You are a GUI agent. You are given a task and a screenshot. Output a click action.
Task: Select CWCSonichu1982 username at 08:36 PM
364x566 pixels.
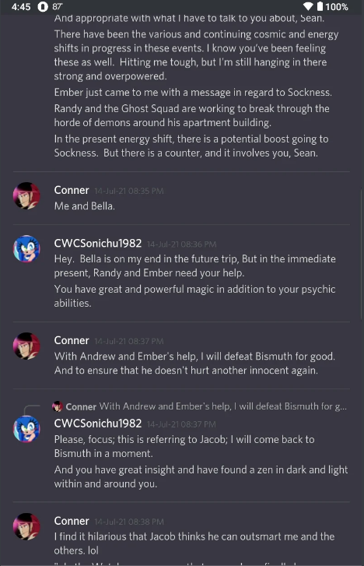tap(98, 243)
